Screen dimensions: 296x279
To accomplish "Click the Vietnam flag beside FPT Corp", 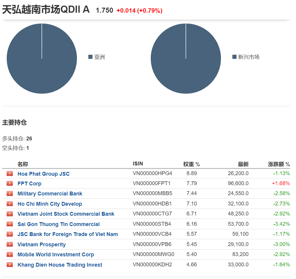I will point(10,184).
